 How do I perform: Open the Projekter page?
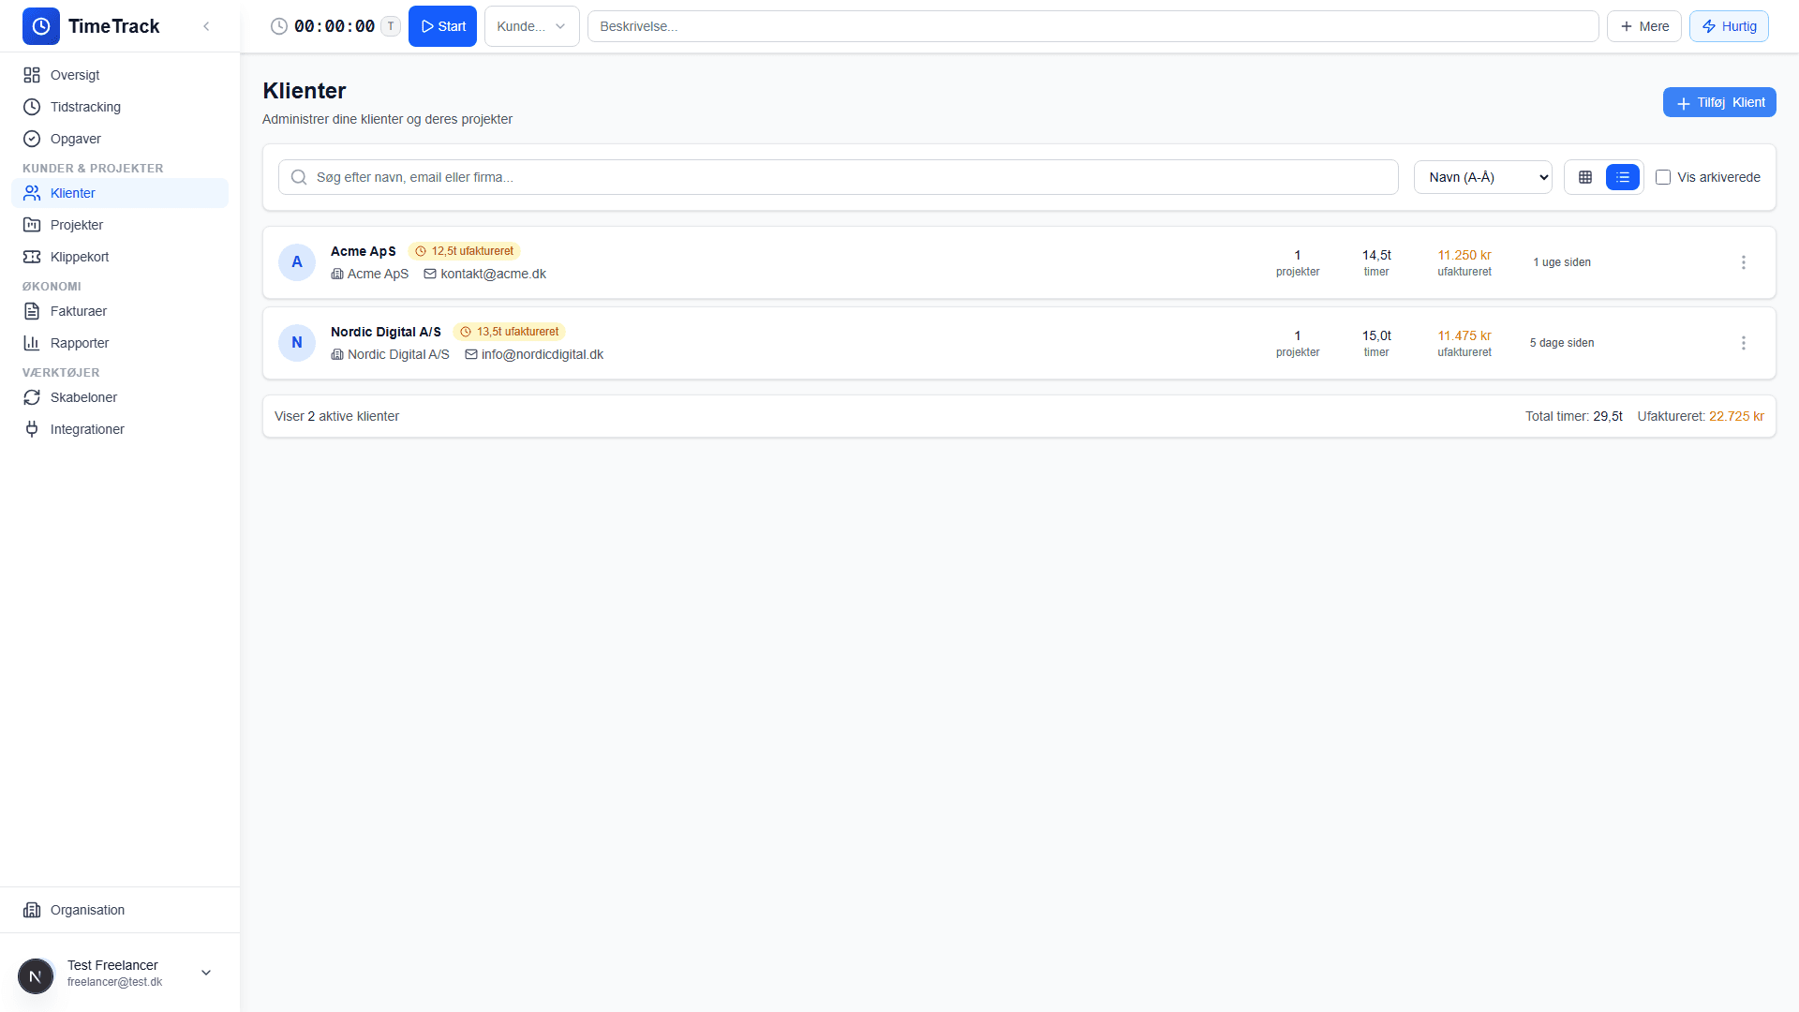coord(120,225)
